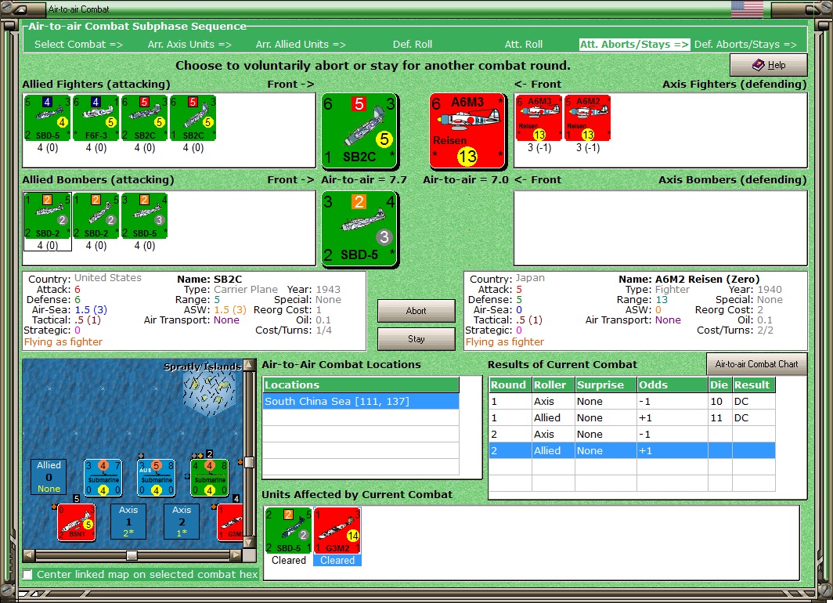Image resolution: width=833 pixels, height=603 pixels.
Task: Click the map's vertical scrollbar down arrow
Action: point(248,543)
